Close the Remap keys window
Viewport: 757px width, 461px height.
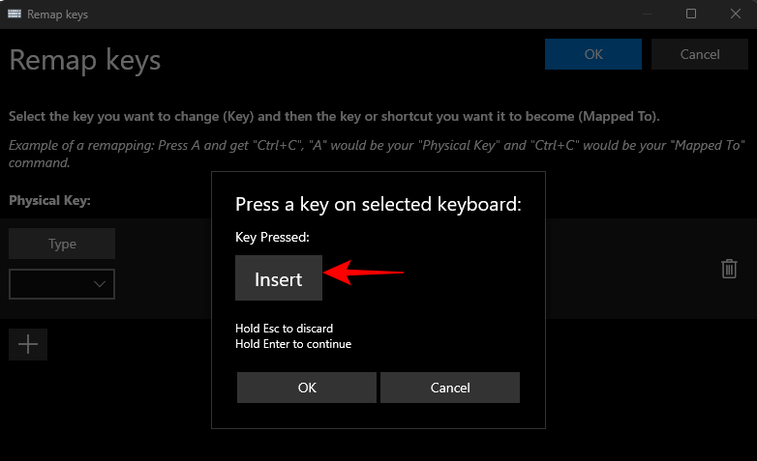(x=733, y=14)
